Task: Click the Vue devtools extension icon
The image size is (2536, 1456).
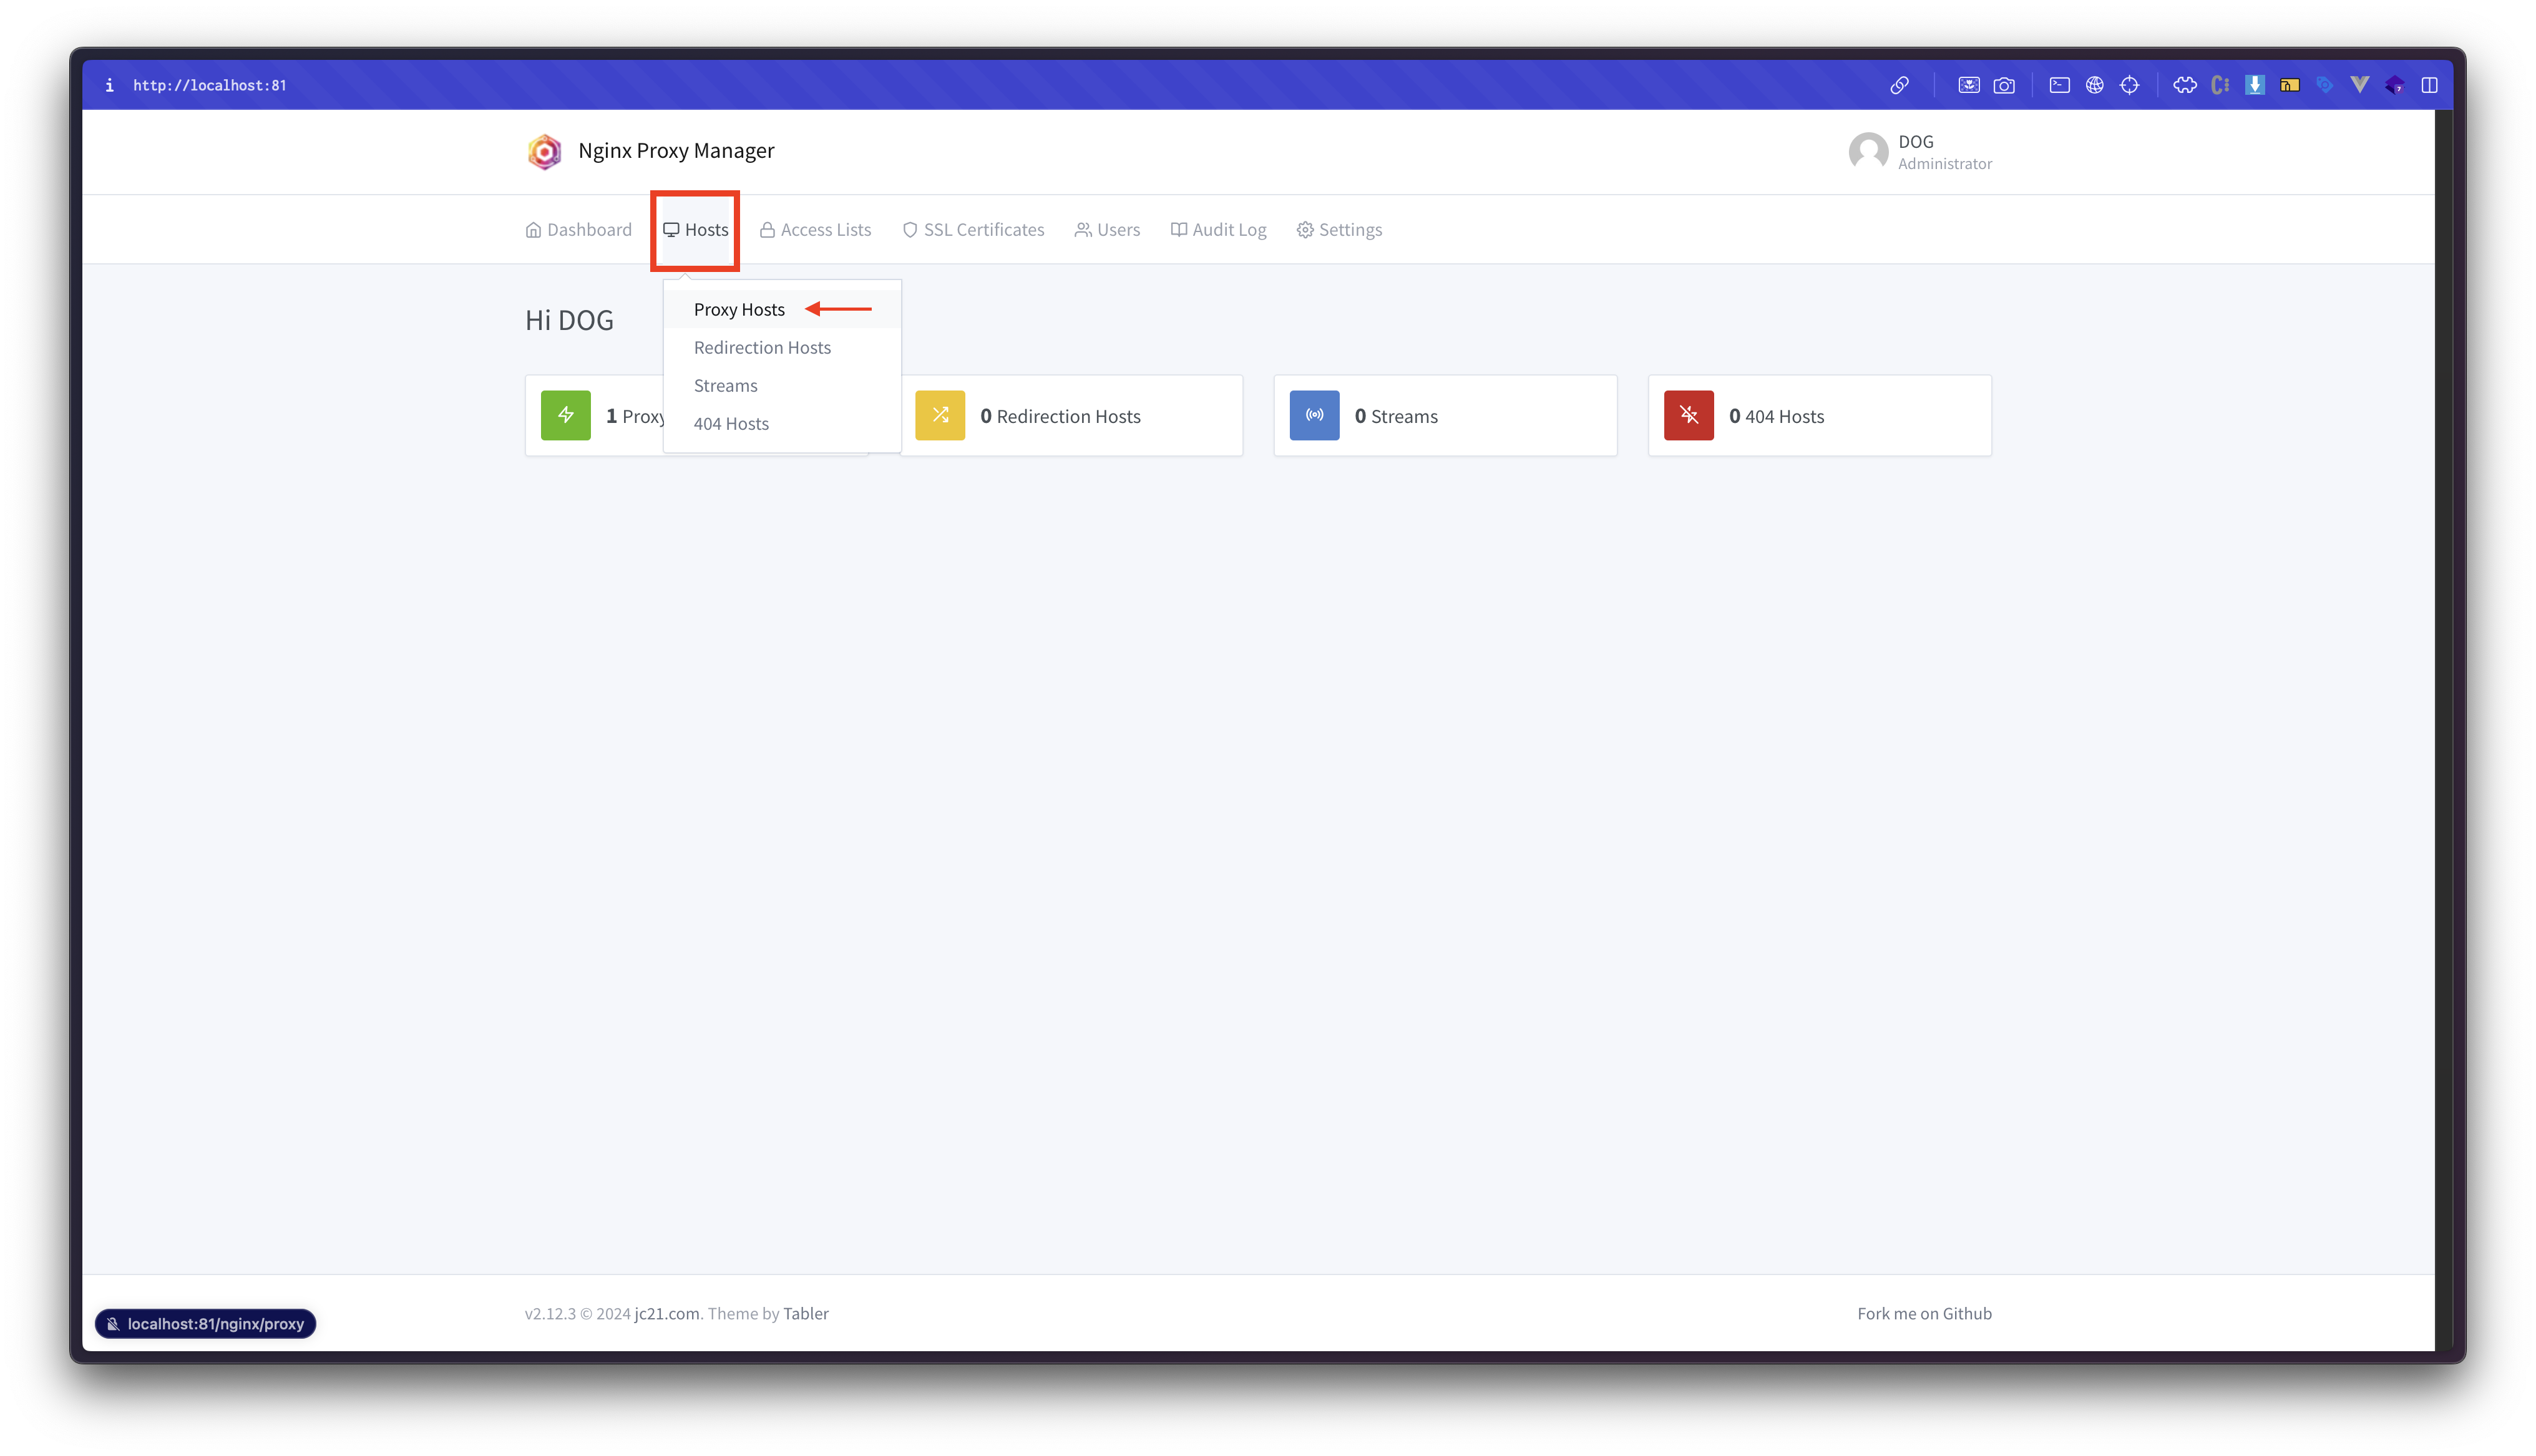Action: click(2359, 85)
